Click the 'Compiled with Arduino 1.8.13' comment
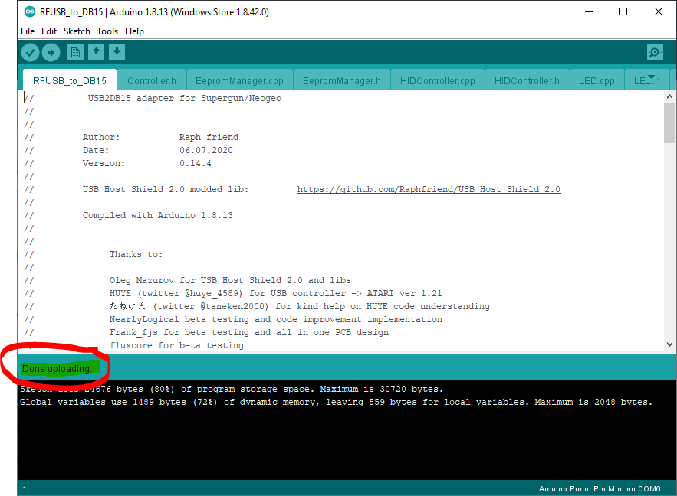 pyautogui.click(x=158, y=215)
